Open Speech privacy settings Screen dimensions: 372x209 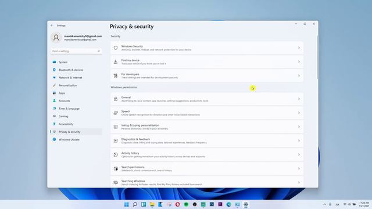pyautogui.click(x=207, y=113)
